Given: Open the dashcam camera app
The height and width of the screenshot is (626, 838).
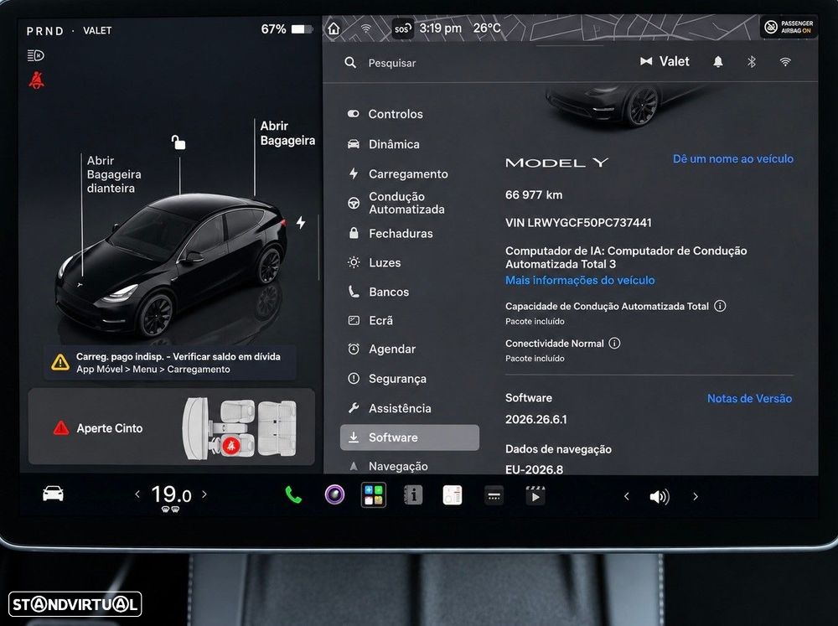Looking at the screenshot, I should click(334, 494).
